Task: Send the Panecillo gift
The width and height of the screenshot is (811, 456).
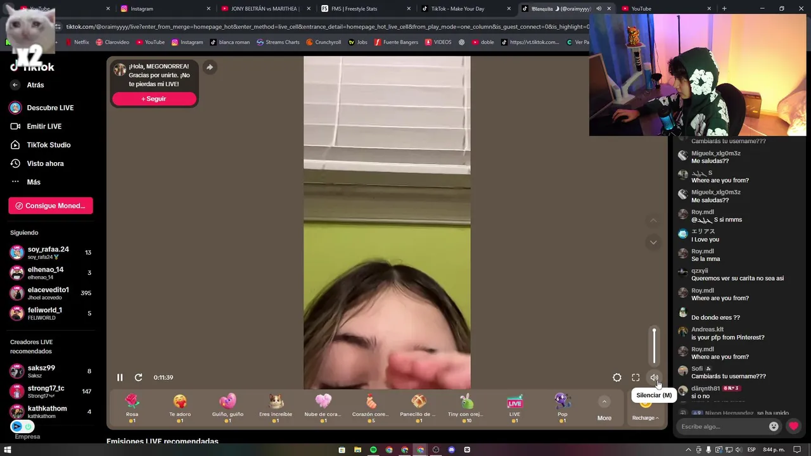Action: [419, 408]
